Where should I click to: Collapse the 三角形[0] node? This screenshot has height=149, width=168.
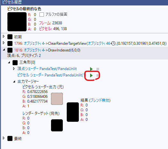[x=9, y=62]
